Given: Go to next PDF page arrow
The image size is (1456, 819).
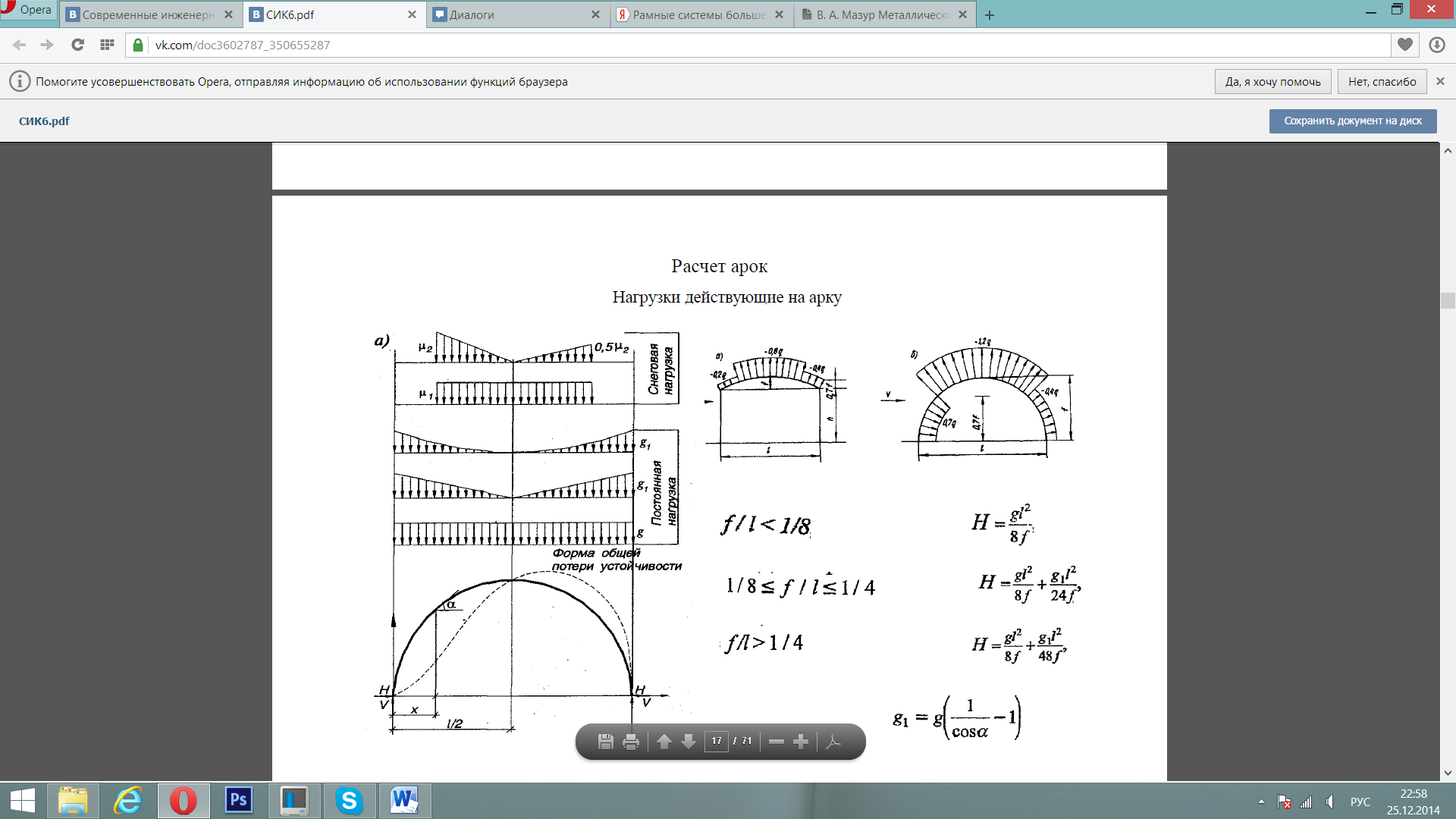Looking at the screenshot, I should 689,741.
